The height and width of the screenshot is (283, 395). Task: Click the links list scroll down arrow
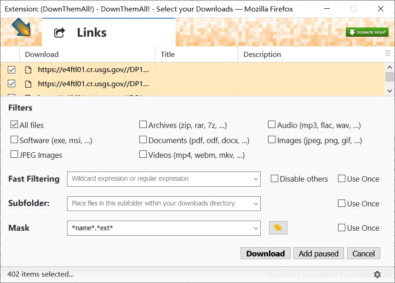(389, 91)
